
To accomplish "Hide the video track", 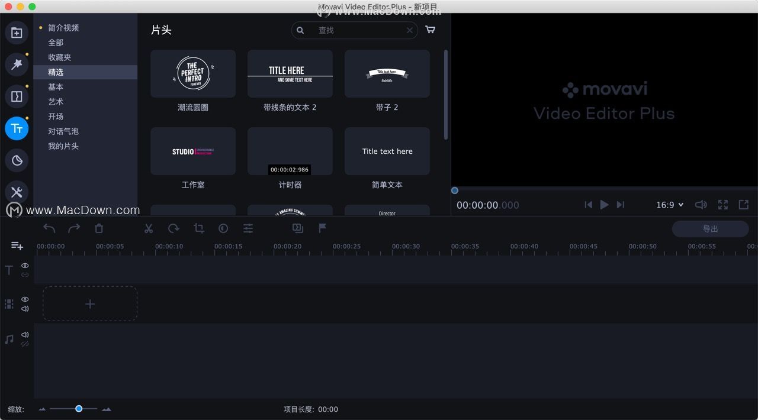I will pos(25,299).
